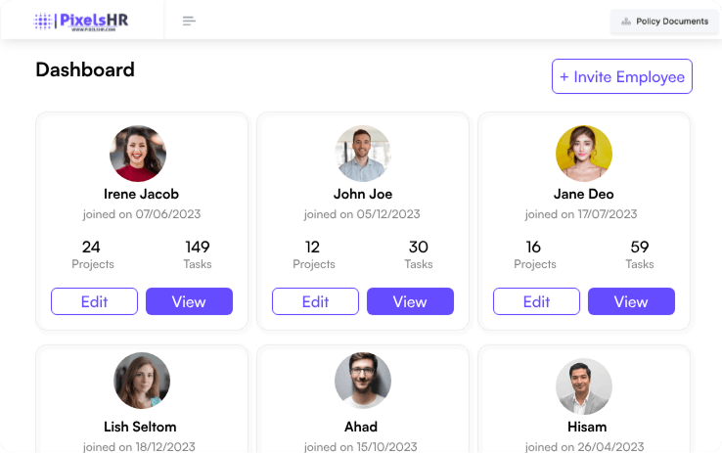Click the Invite Employee button

[621, 76]
